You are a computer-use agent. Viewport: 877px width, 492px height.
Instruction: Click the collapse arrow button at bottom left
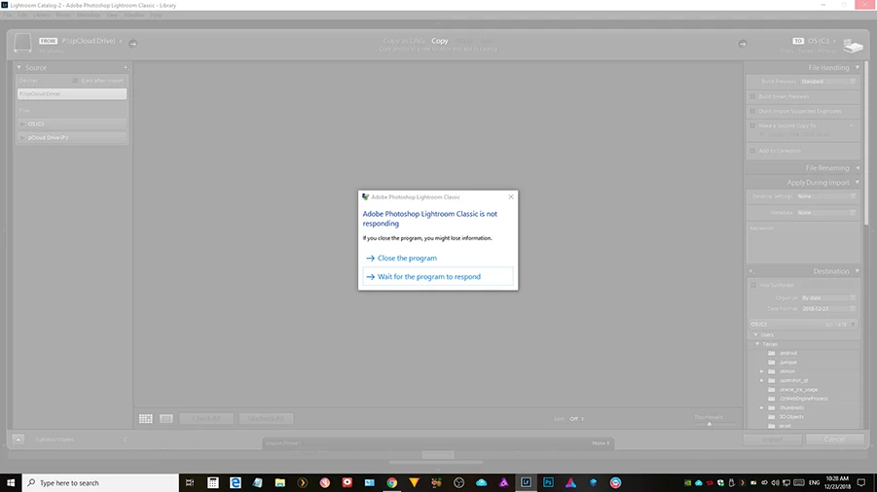point(18,439)
